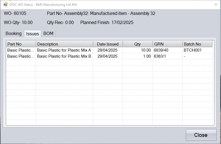
Task: Close the window with the X button
Action: tap(216, 4)
